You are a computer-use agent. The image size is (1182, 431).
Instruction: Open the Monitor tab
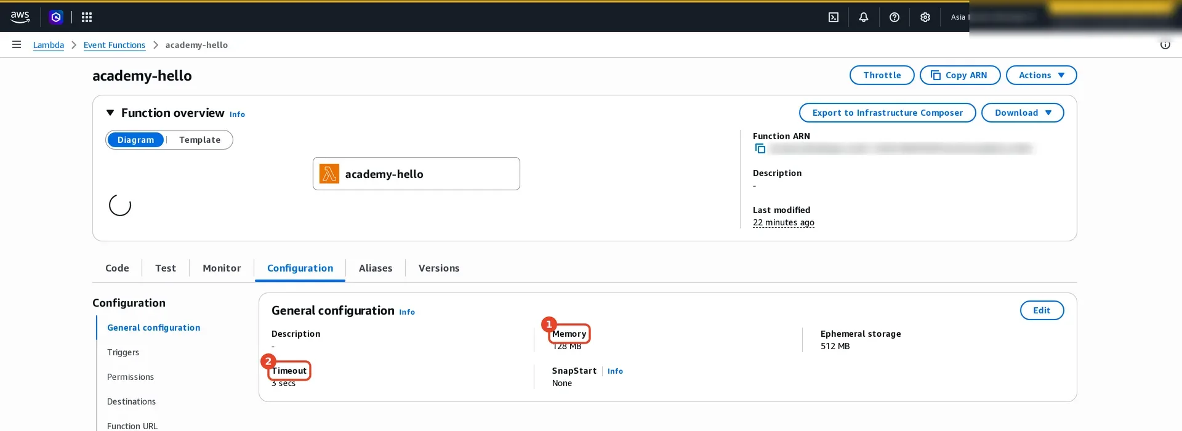point(222,268)
